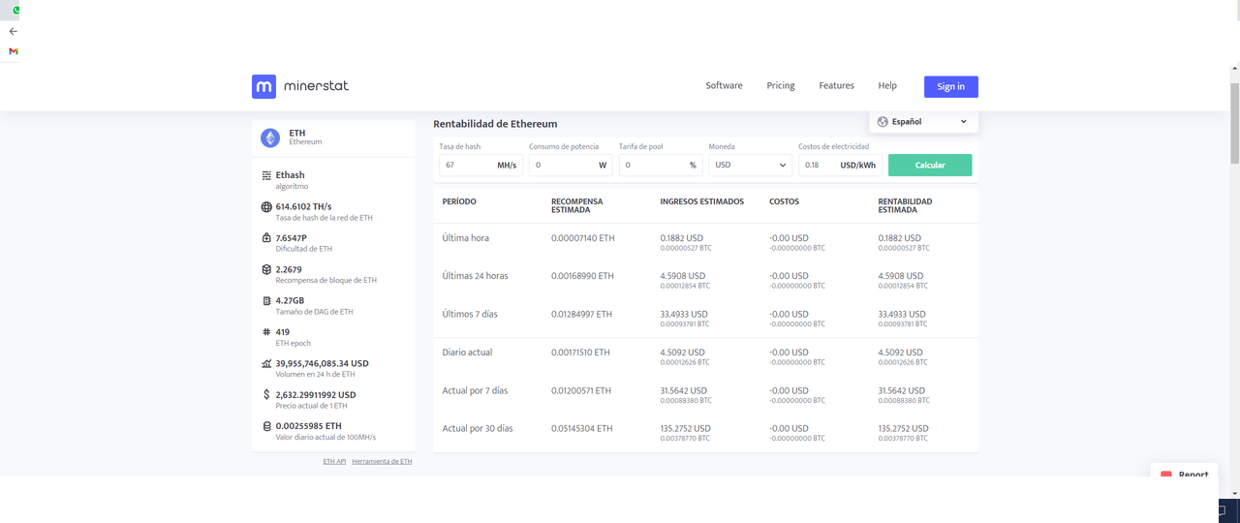1240x523 pixels.
Task: Click the minerstat logo icon
Action: 263,86
